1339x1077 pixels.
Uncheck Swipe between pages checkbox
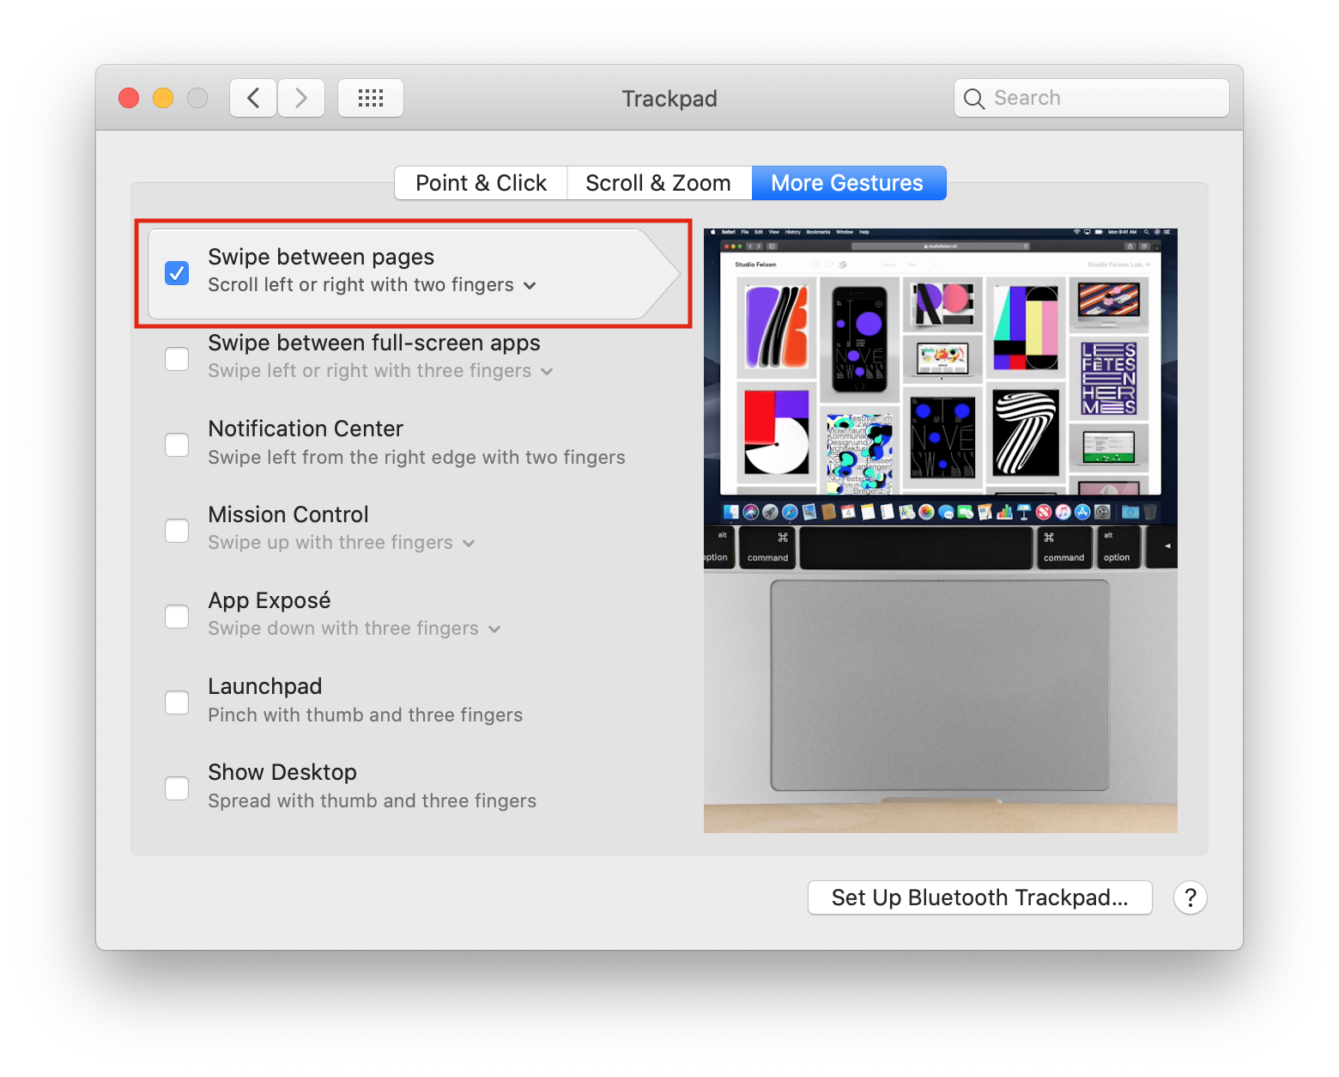[177, 273]
